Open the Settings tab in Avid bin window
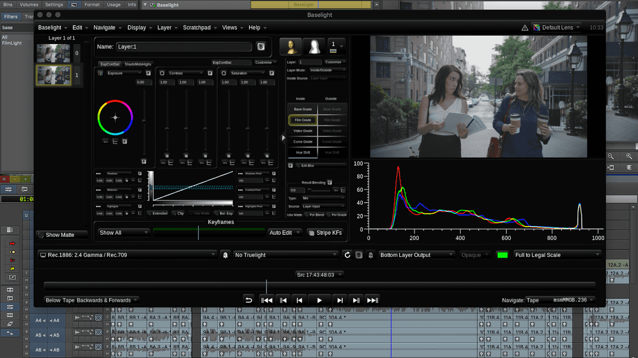 [x=54, y=5]
